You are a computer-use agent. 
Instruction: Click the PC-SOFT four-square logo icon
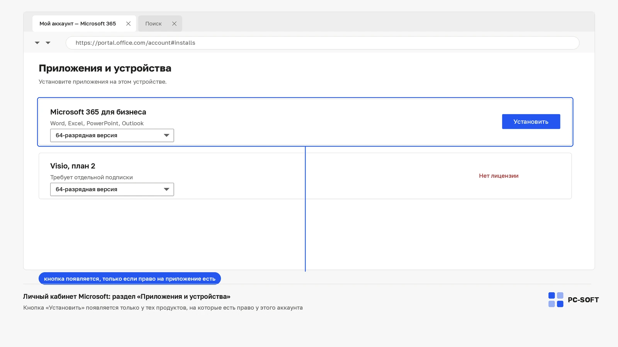556,300
